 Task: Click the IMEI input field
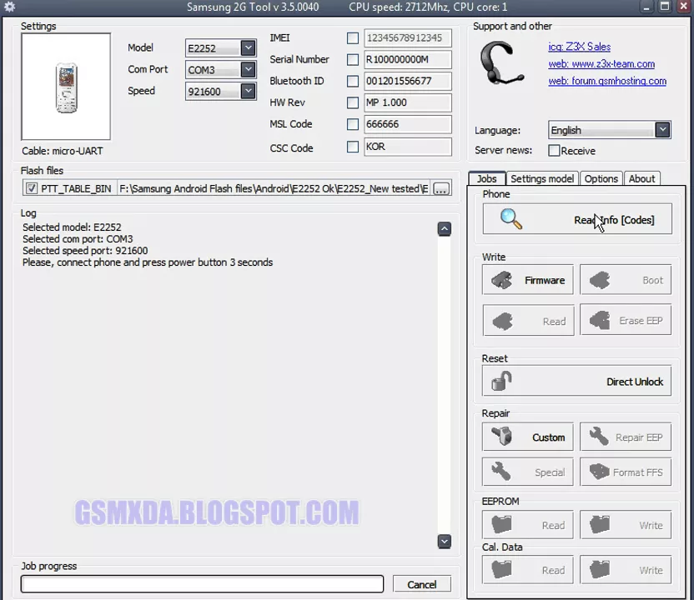click(408, 38)
